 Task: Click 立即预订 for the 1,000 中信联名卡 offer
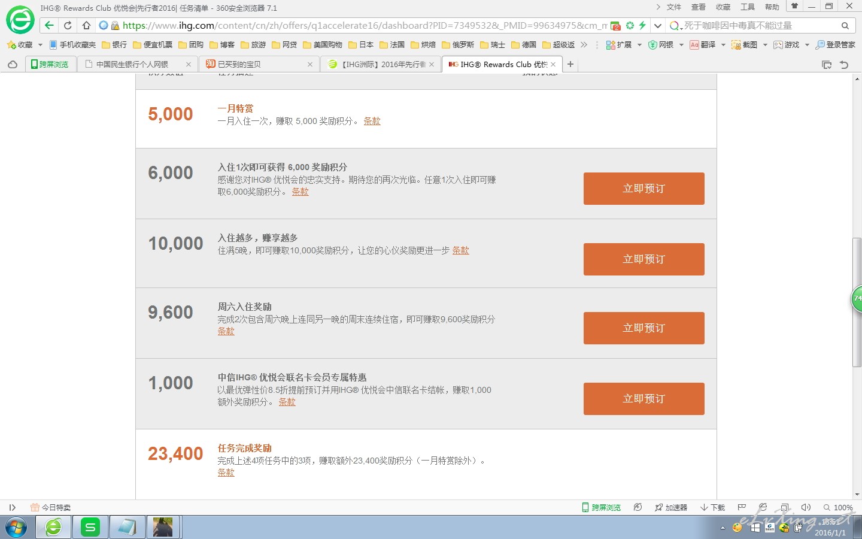click(x=644, y=399)
